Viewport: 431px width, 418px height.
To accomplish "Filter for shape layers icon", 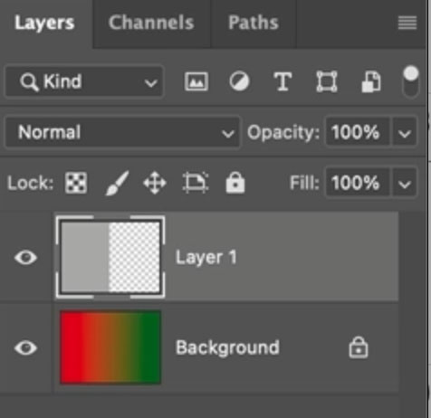I will 327,81.
